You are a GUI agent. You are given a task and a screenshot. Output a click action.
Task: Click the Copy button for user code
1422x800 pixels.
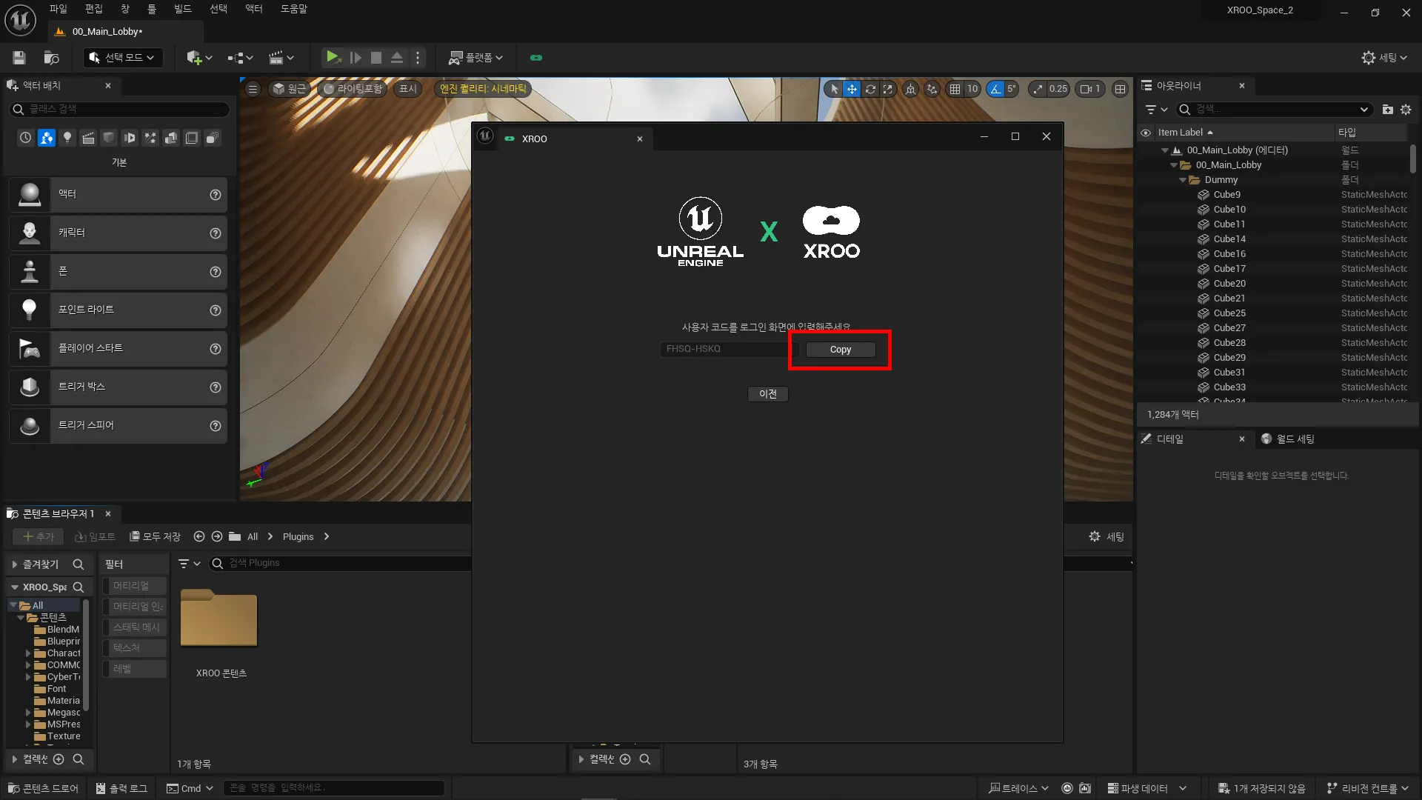(x=840, y=350)
